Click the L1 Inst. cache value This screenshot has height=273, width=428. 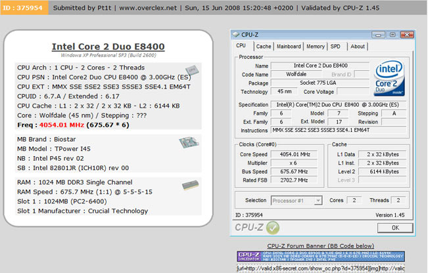[383, 163]
